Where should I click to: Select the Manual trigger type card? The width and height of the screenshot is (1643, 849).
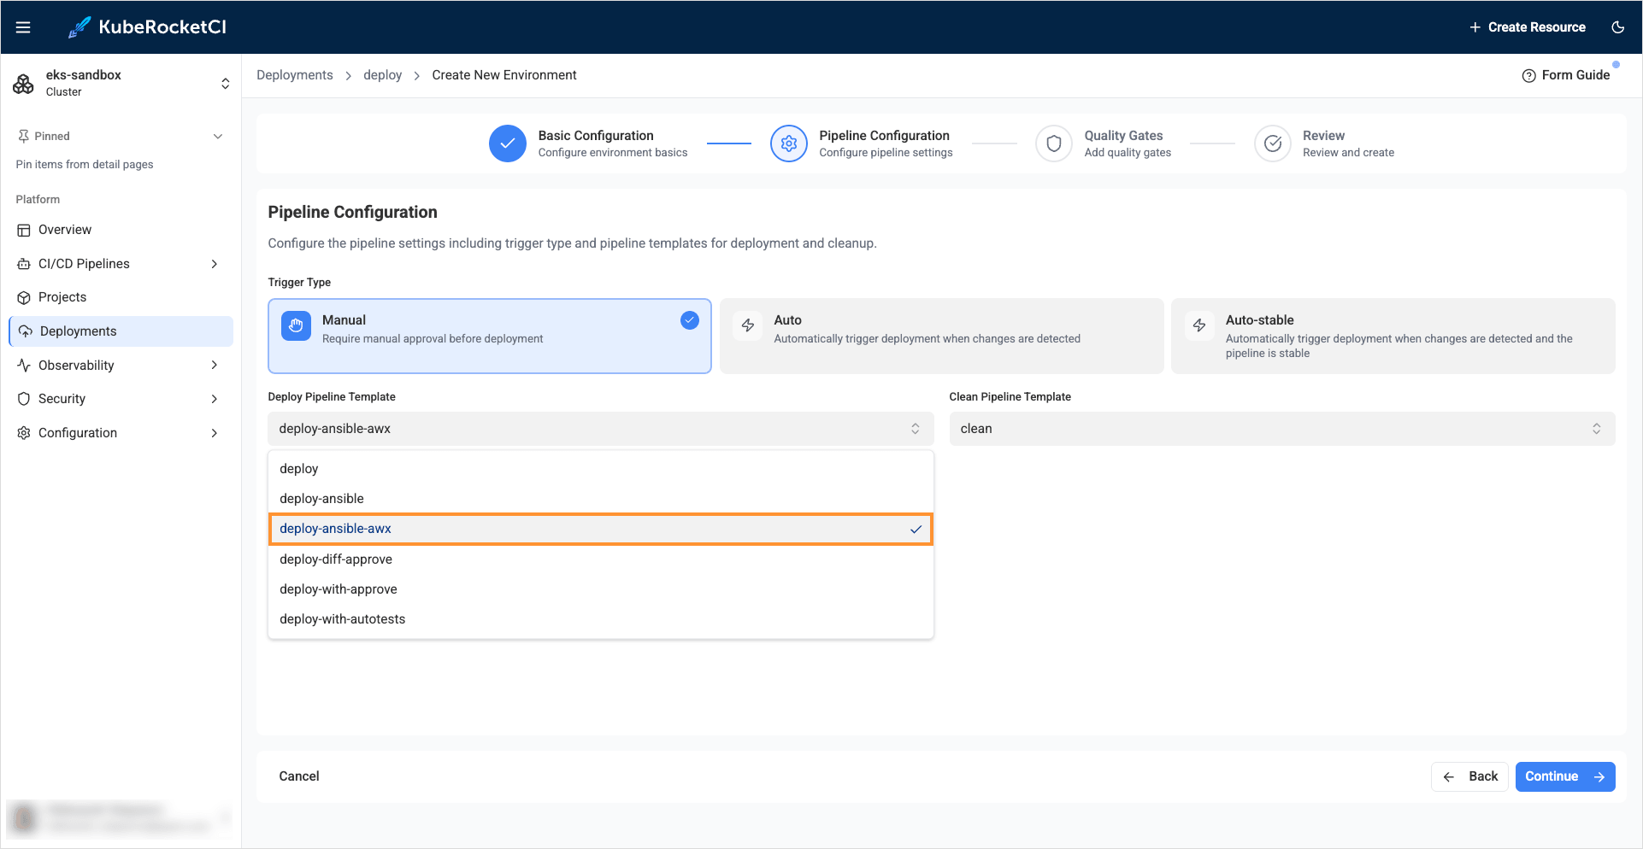(x=490, y=336)
